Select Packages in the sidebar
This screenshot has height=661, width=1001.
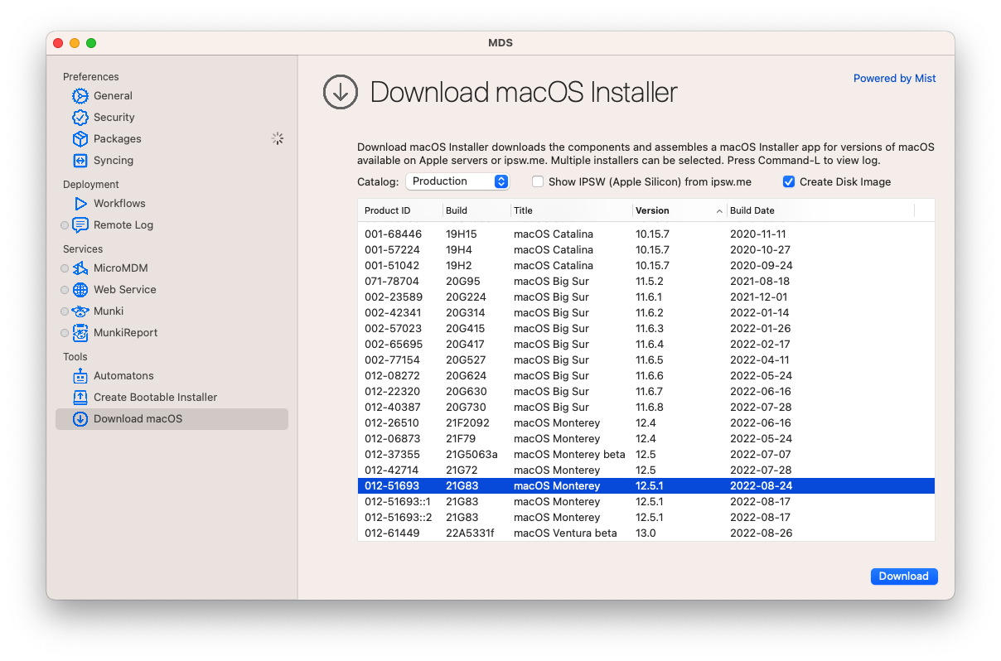(x=172, y=139)
